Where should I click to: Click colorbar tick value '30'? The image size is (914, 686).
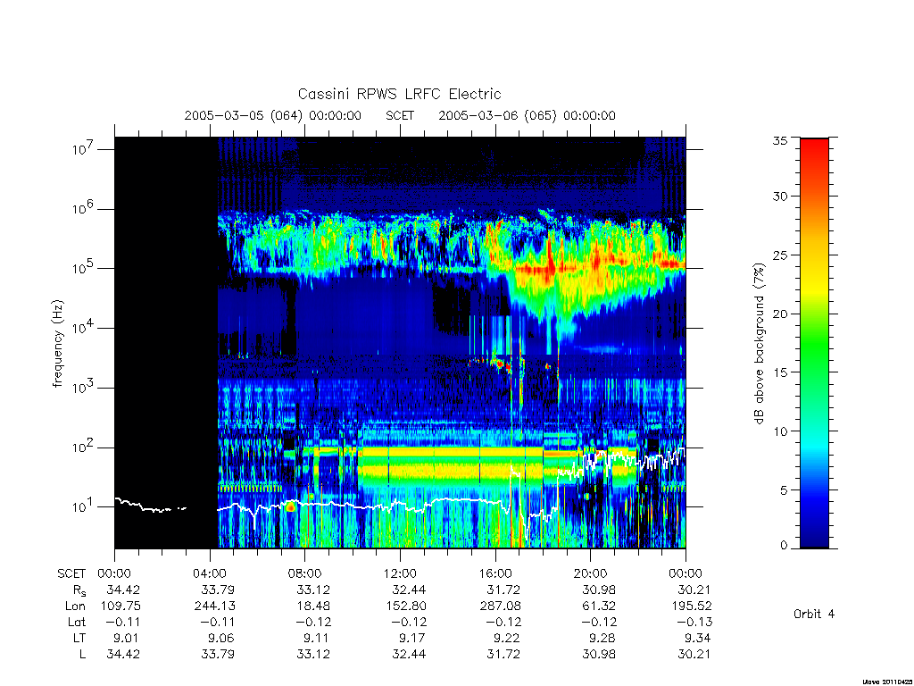(x=779, y=197)
